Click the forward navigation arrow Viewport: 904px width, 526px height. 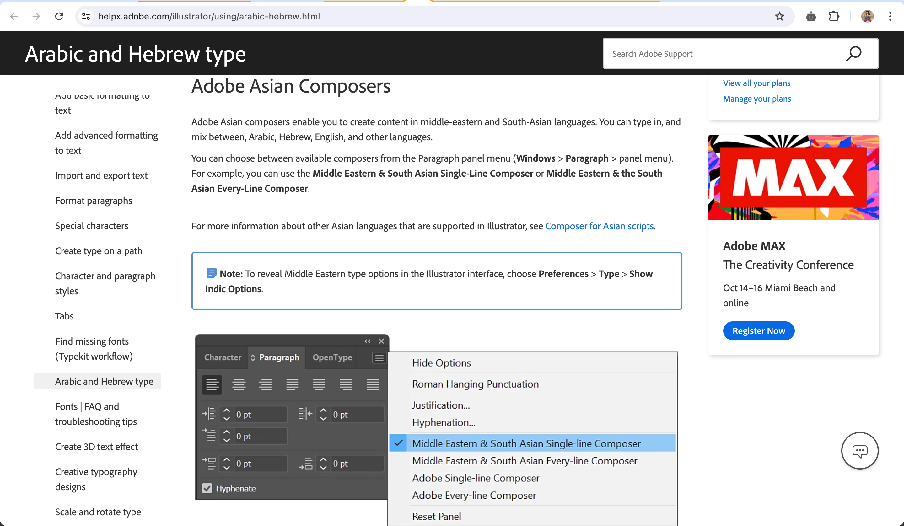[x=36, y=16]
